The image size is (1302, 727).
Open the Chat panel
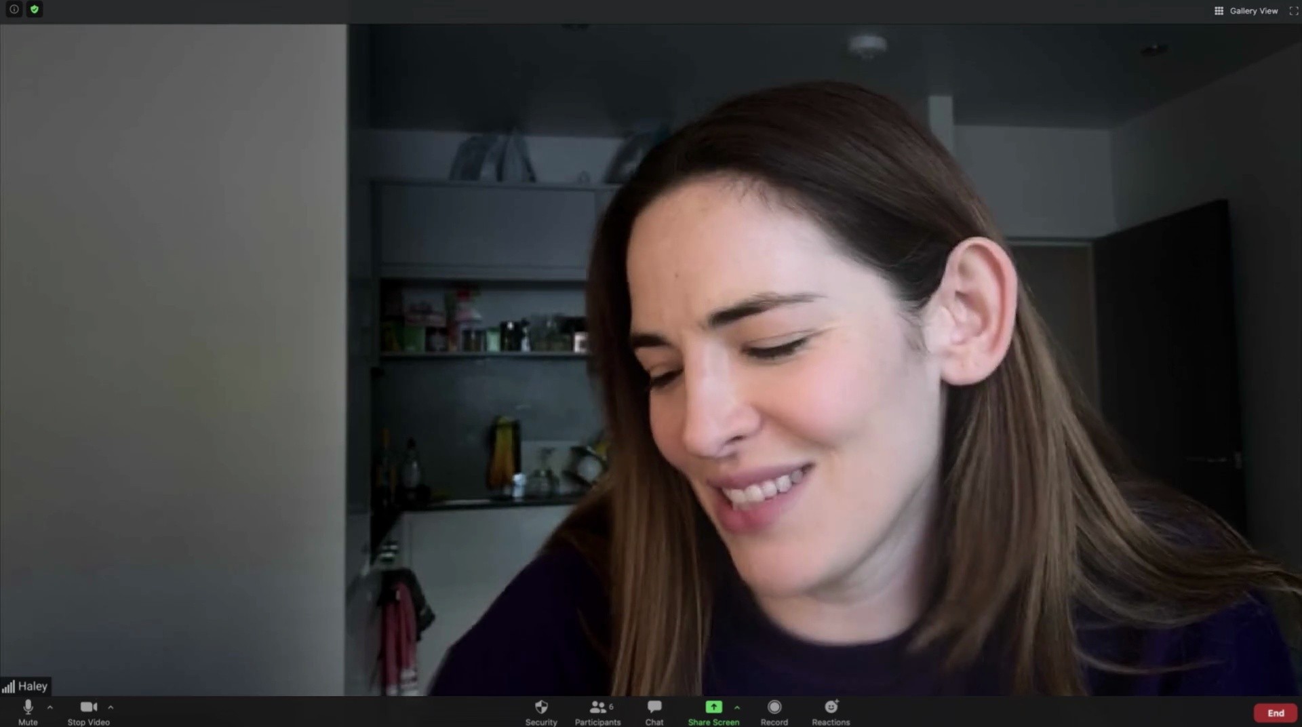(654, 712)
